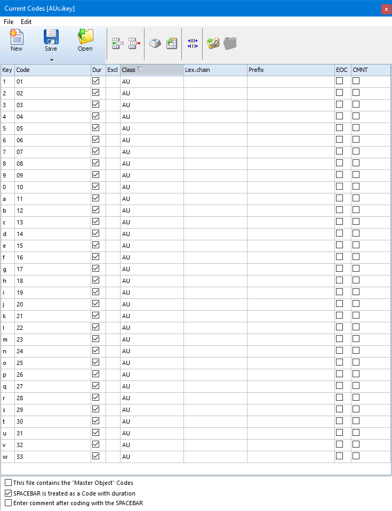This screenshot has height=511, width=392.
Task: Click the Prefix column header
Action: coord(291,70)
